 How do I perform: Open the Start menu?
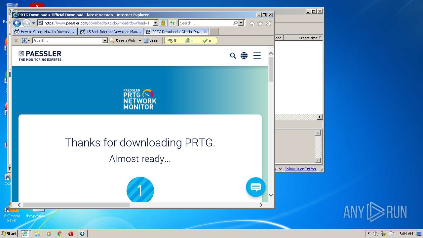9,233
